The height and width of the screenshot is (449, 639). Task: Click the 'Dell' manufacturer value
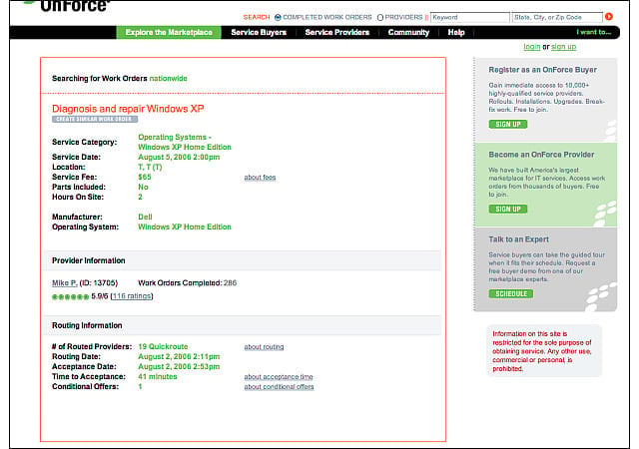pyautogui.click(x=145, y=218)
